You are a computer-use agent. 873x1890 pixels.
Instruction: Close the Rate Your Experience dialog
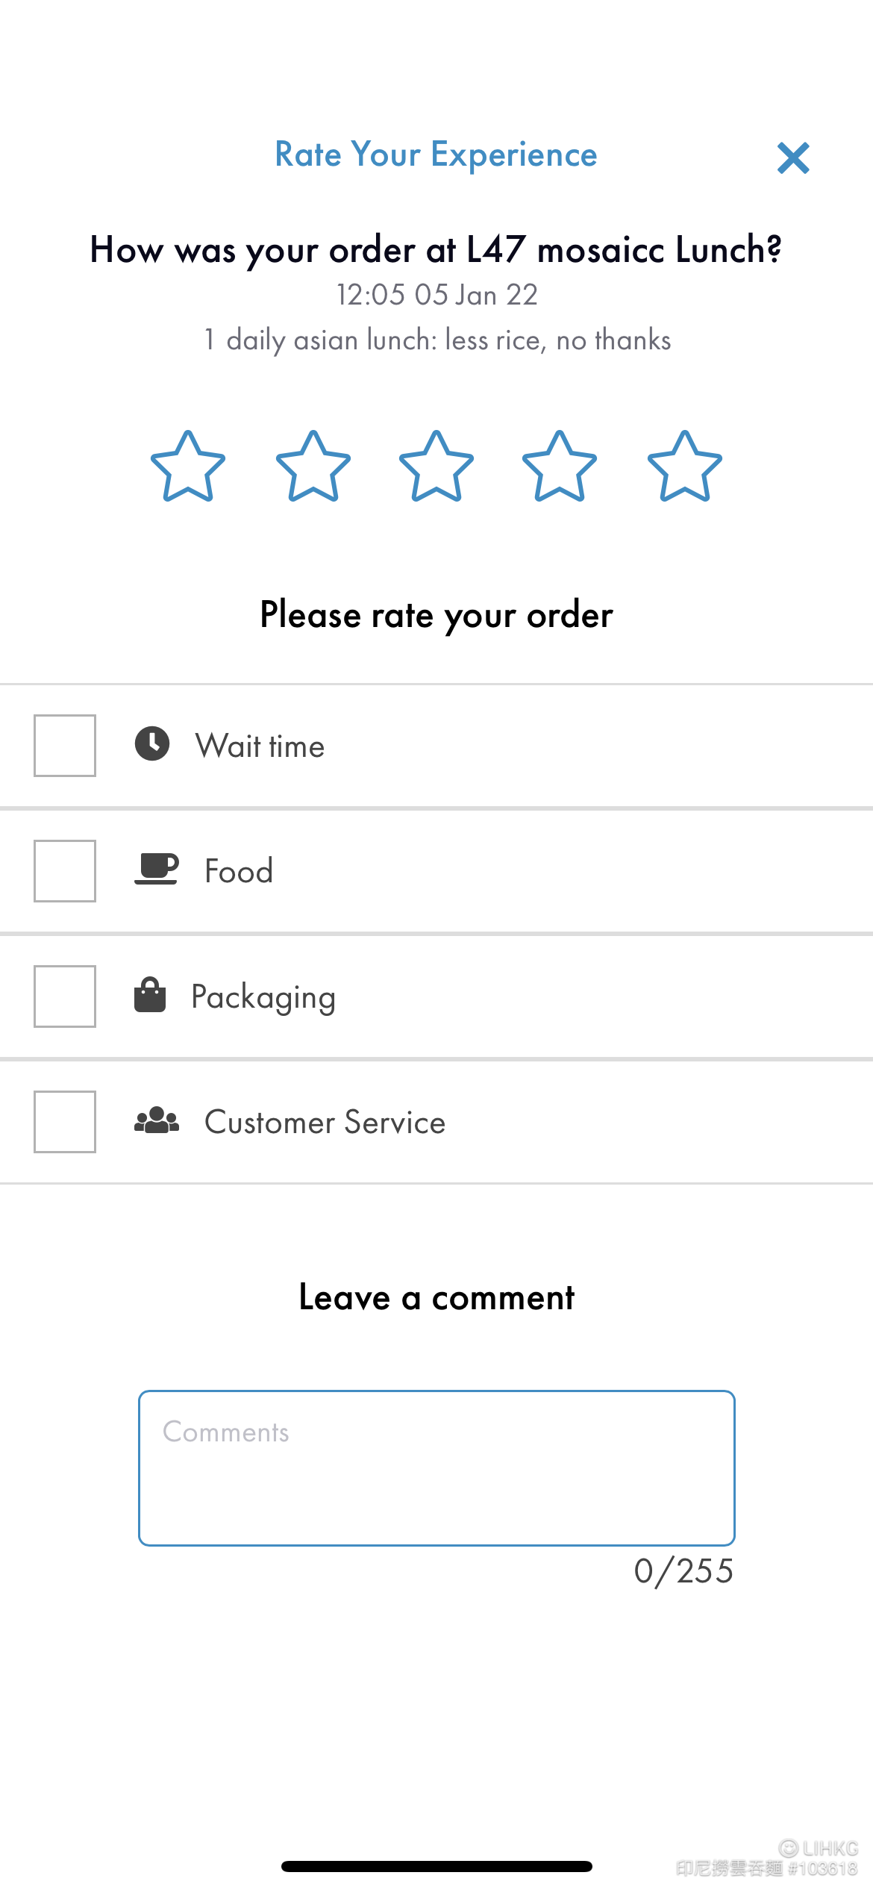[x=793, y=158]
